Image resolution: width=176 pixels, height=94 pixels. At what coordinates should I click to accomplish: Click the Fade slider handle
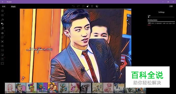[x=149, y=17]
